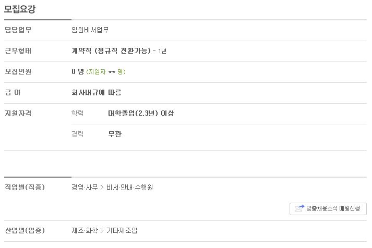Screen dimensions: 372x248
Task: Click the 무관 career requirement text
Action: (x=115, y=134)
